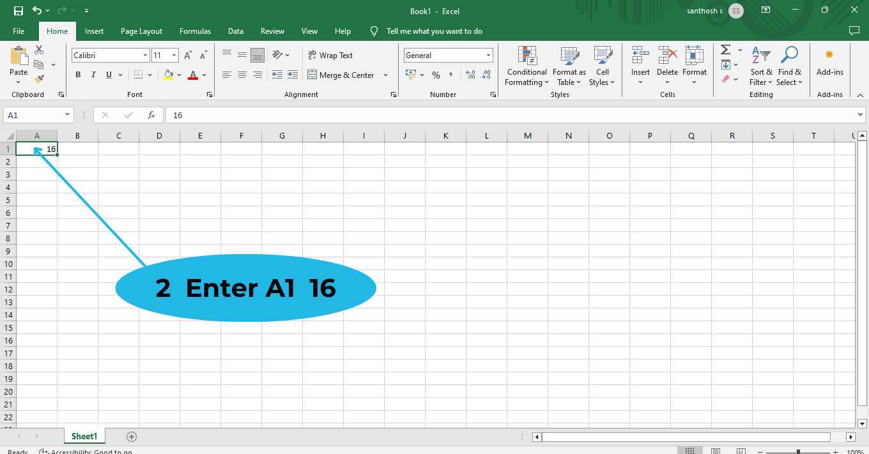Click the AutoSum icon

pos(725,49)
